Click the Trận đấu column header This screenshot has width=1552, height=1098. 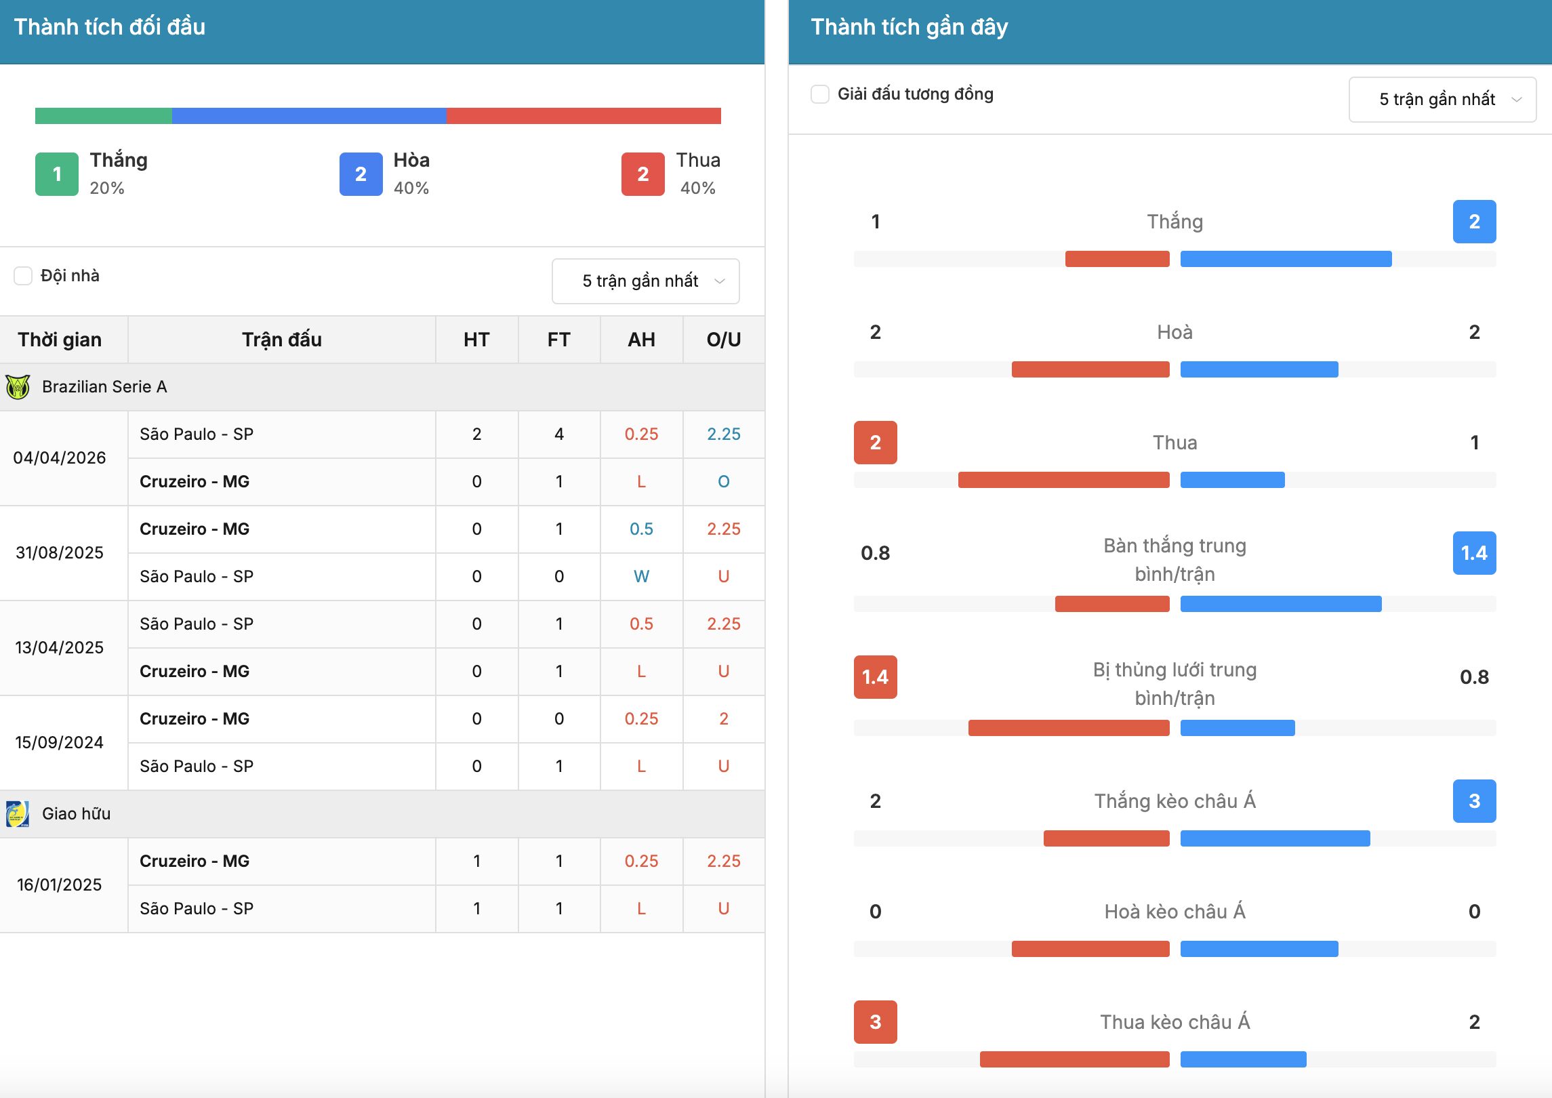click(x=282, y=340)
